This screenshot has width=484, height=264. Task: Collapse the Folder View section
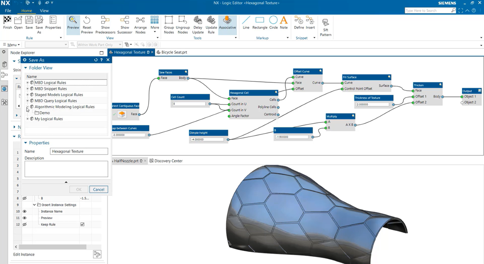tap(26, 68)
